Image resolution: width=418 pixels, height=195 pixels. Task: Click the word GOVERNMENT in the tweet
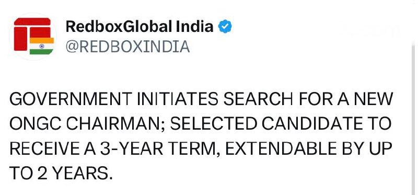point(71,99)
